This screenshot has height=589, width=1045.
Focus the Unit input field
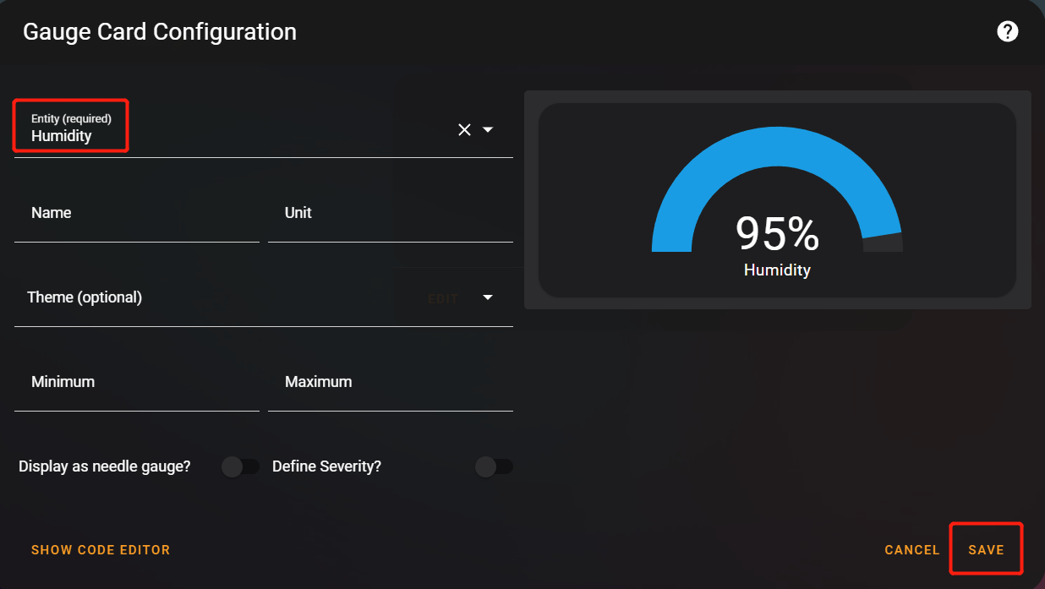pos(391,213)
